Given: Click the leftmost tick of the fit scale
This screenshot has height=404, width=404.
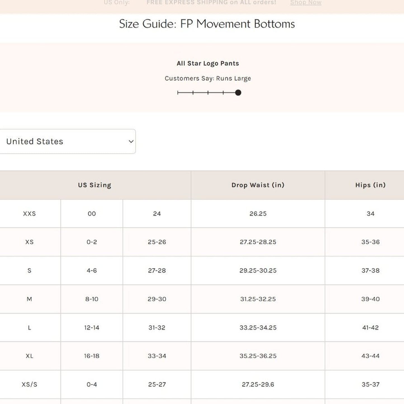Looking at the screenshot, I should 178,92.
